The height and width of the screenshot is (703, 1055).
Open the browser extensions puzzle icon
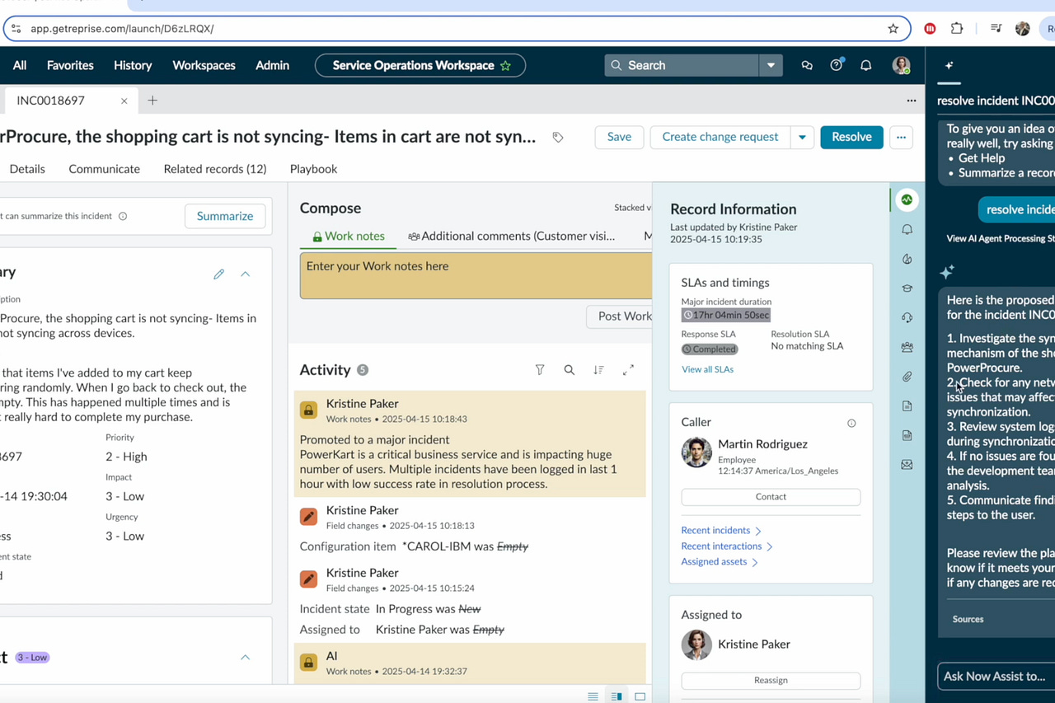point(957,29)
